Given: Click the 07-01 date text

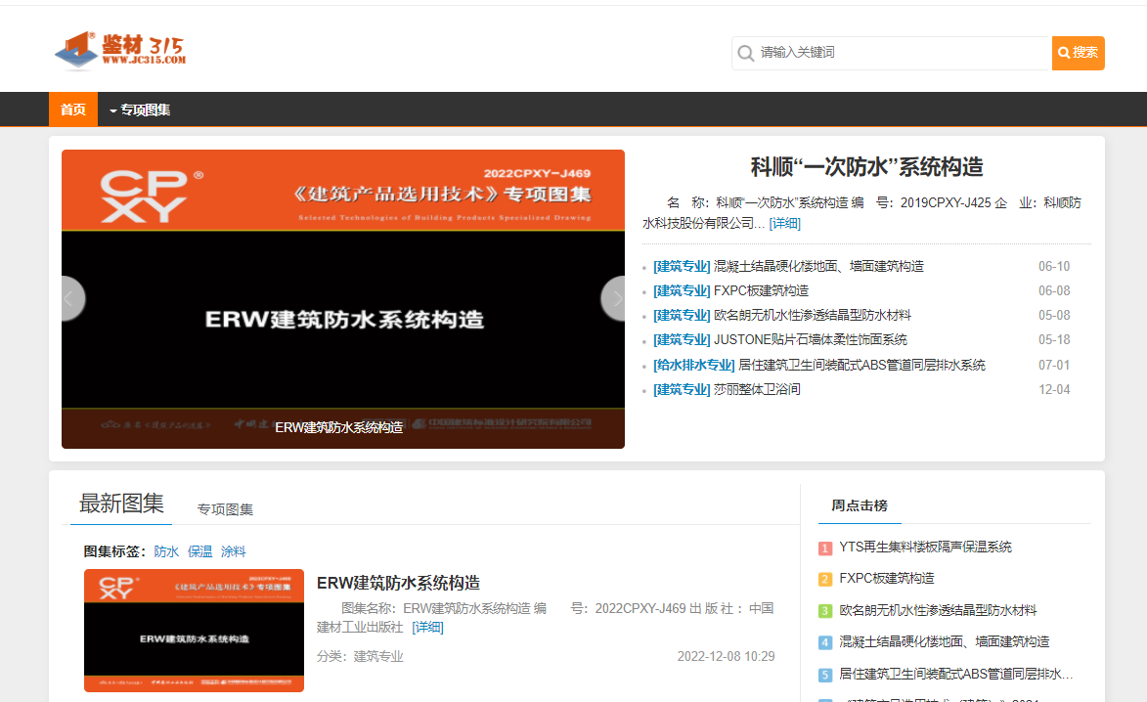Looking at the screenshot, I should (1054, 365).
